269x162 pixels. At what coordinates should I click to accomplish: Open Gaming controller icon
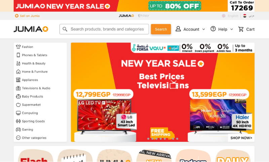(18, 130)
